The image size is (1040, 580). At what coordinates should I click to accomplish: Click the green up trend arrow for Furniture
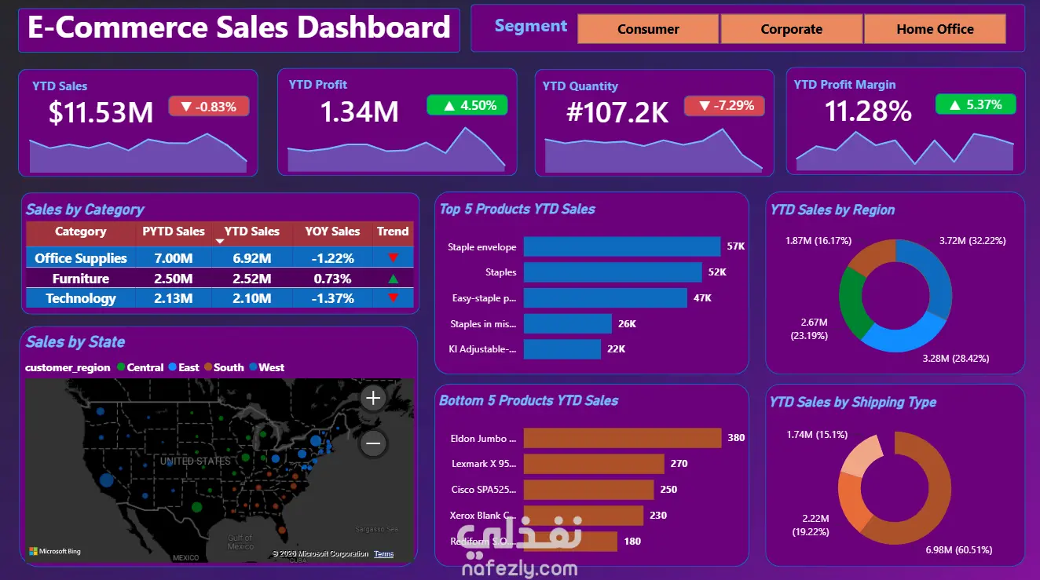[394, 279]
